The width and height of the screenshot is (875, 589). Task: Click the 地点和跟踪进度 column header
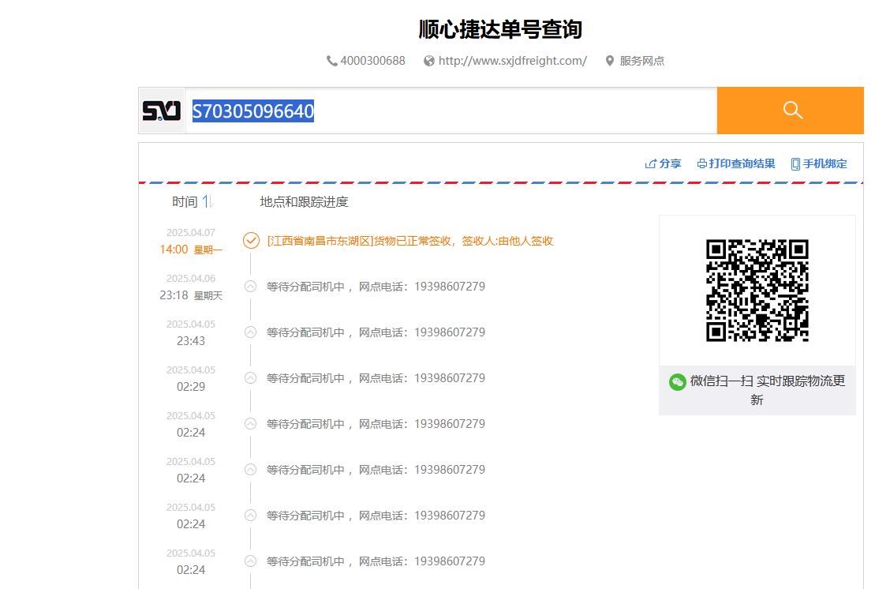(304, 201)
